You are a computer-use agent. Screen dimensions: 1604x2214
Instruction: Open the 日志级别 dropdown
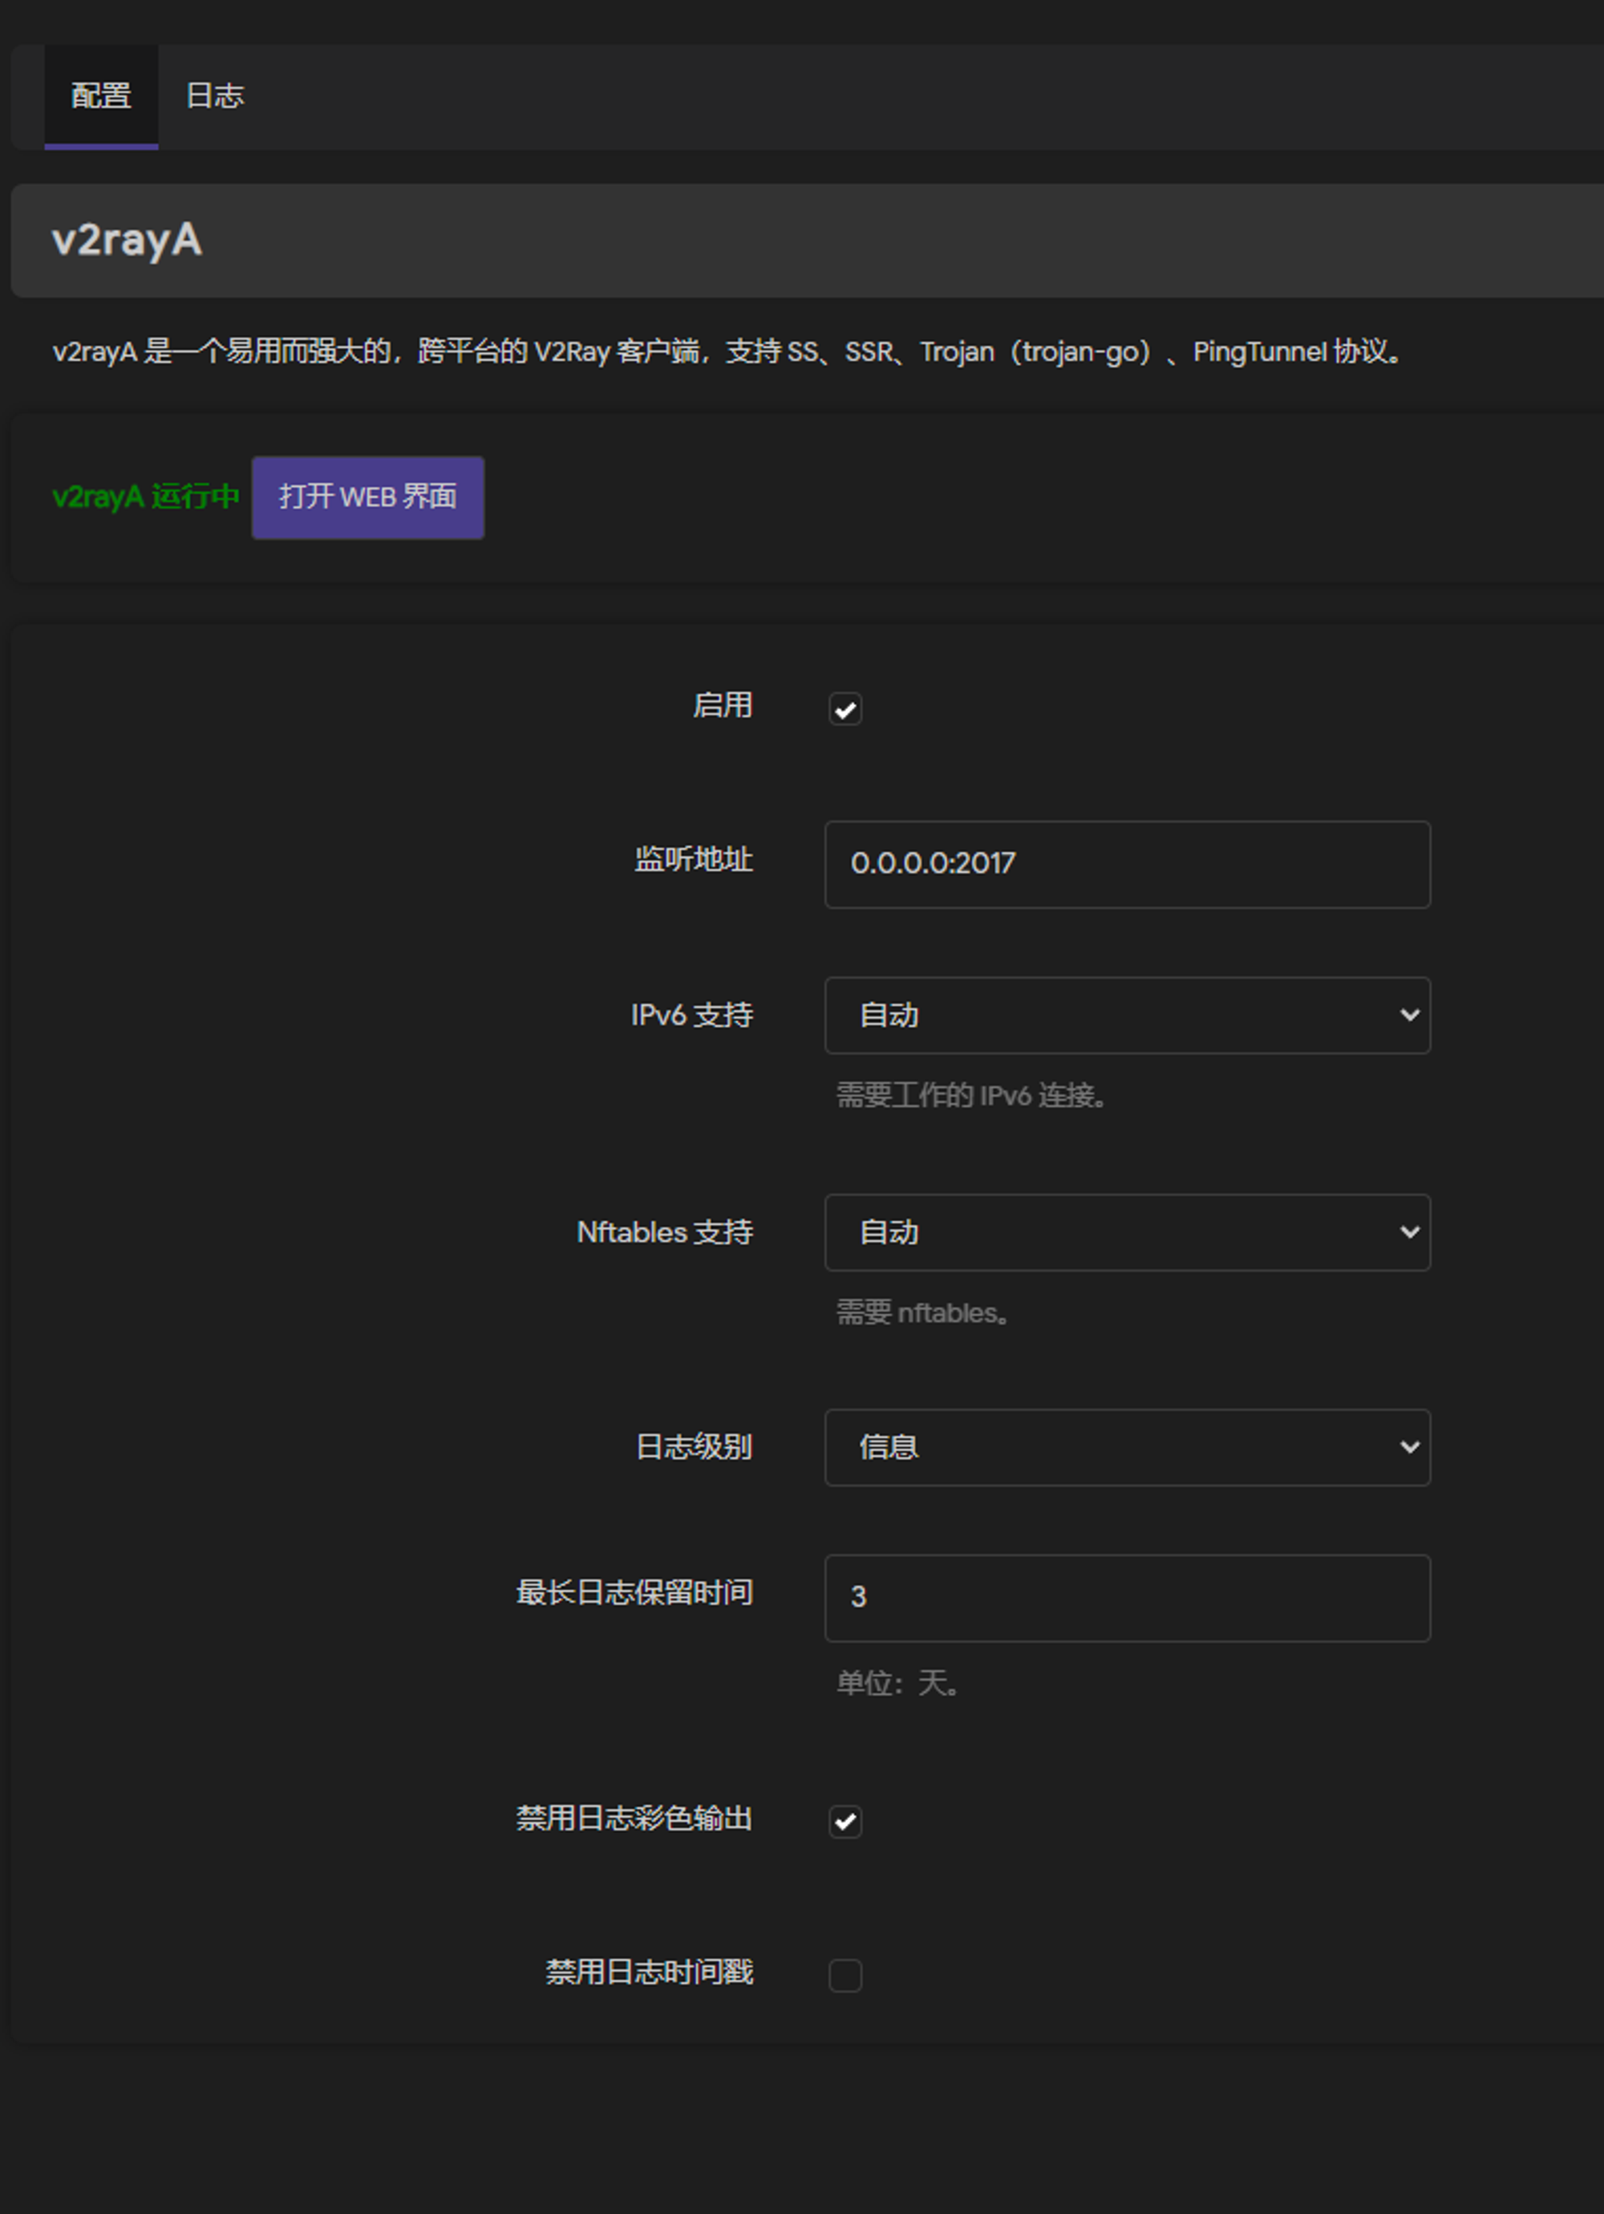(x=1126, y=1446)
